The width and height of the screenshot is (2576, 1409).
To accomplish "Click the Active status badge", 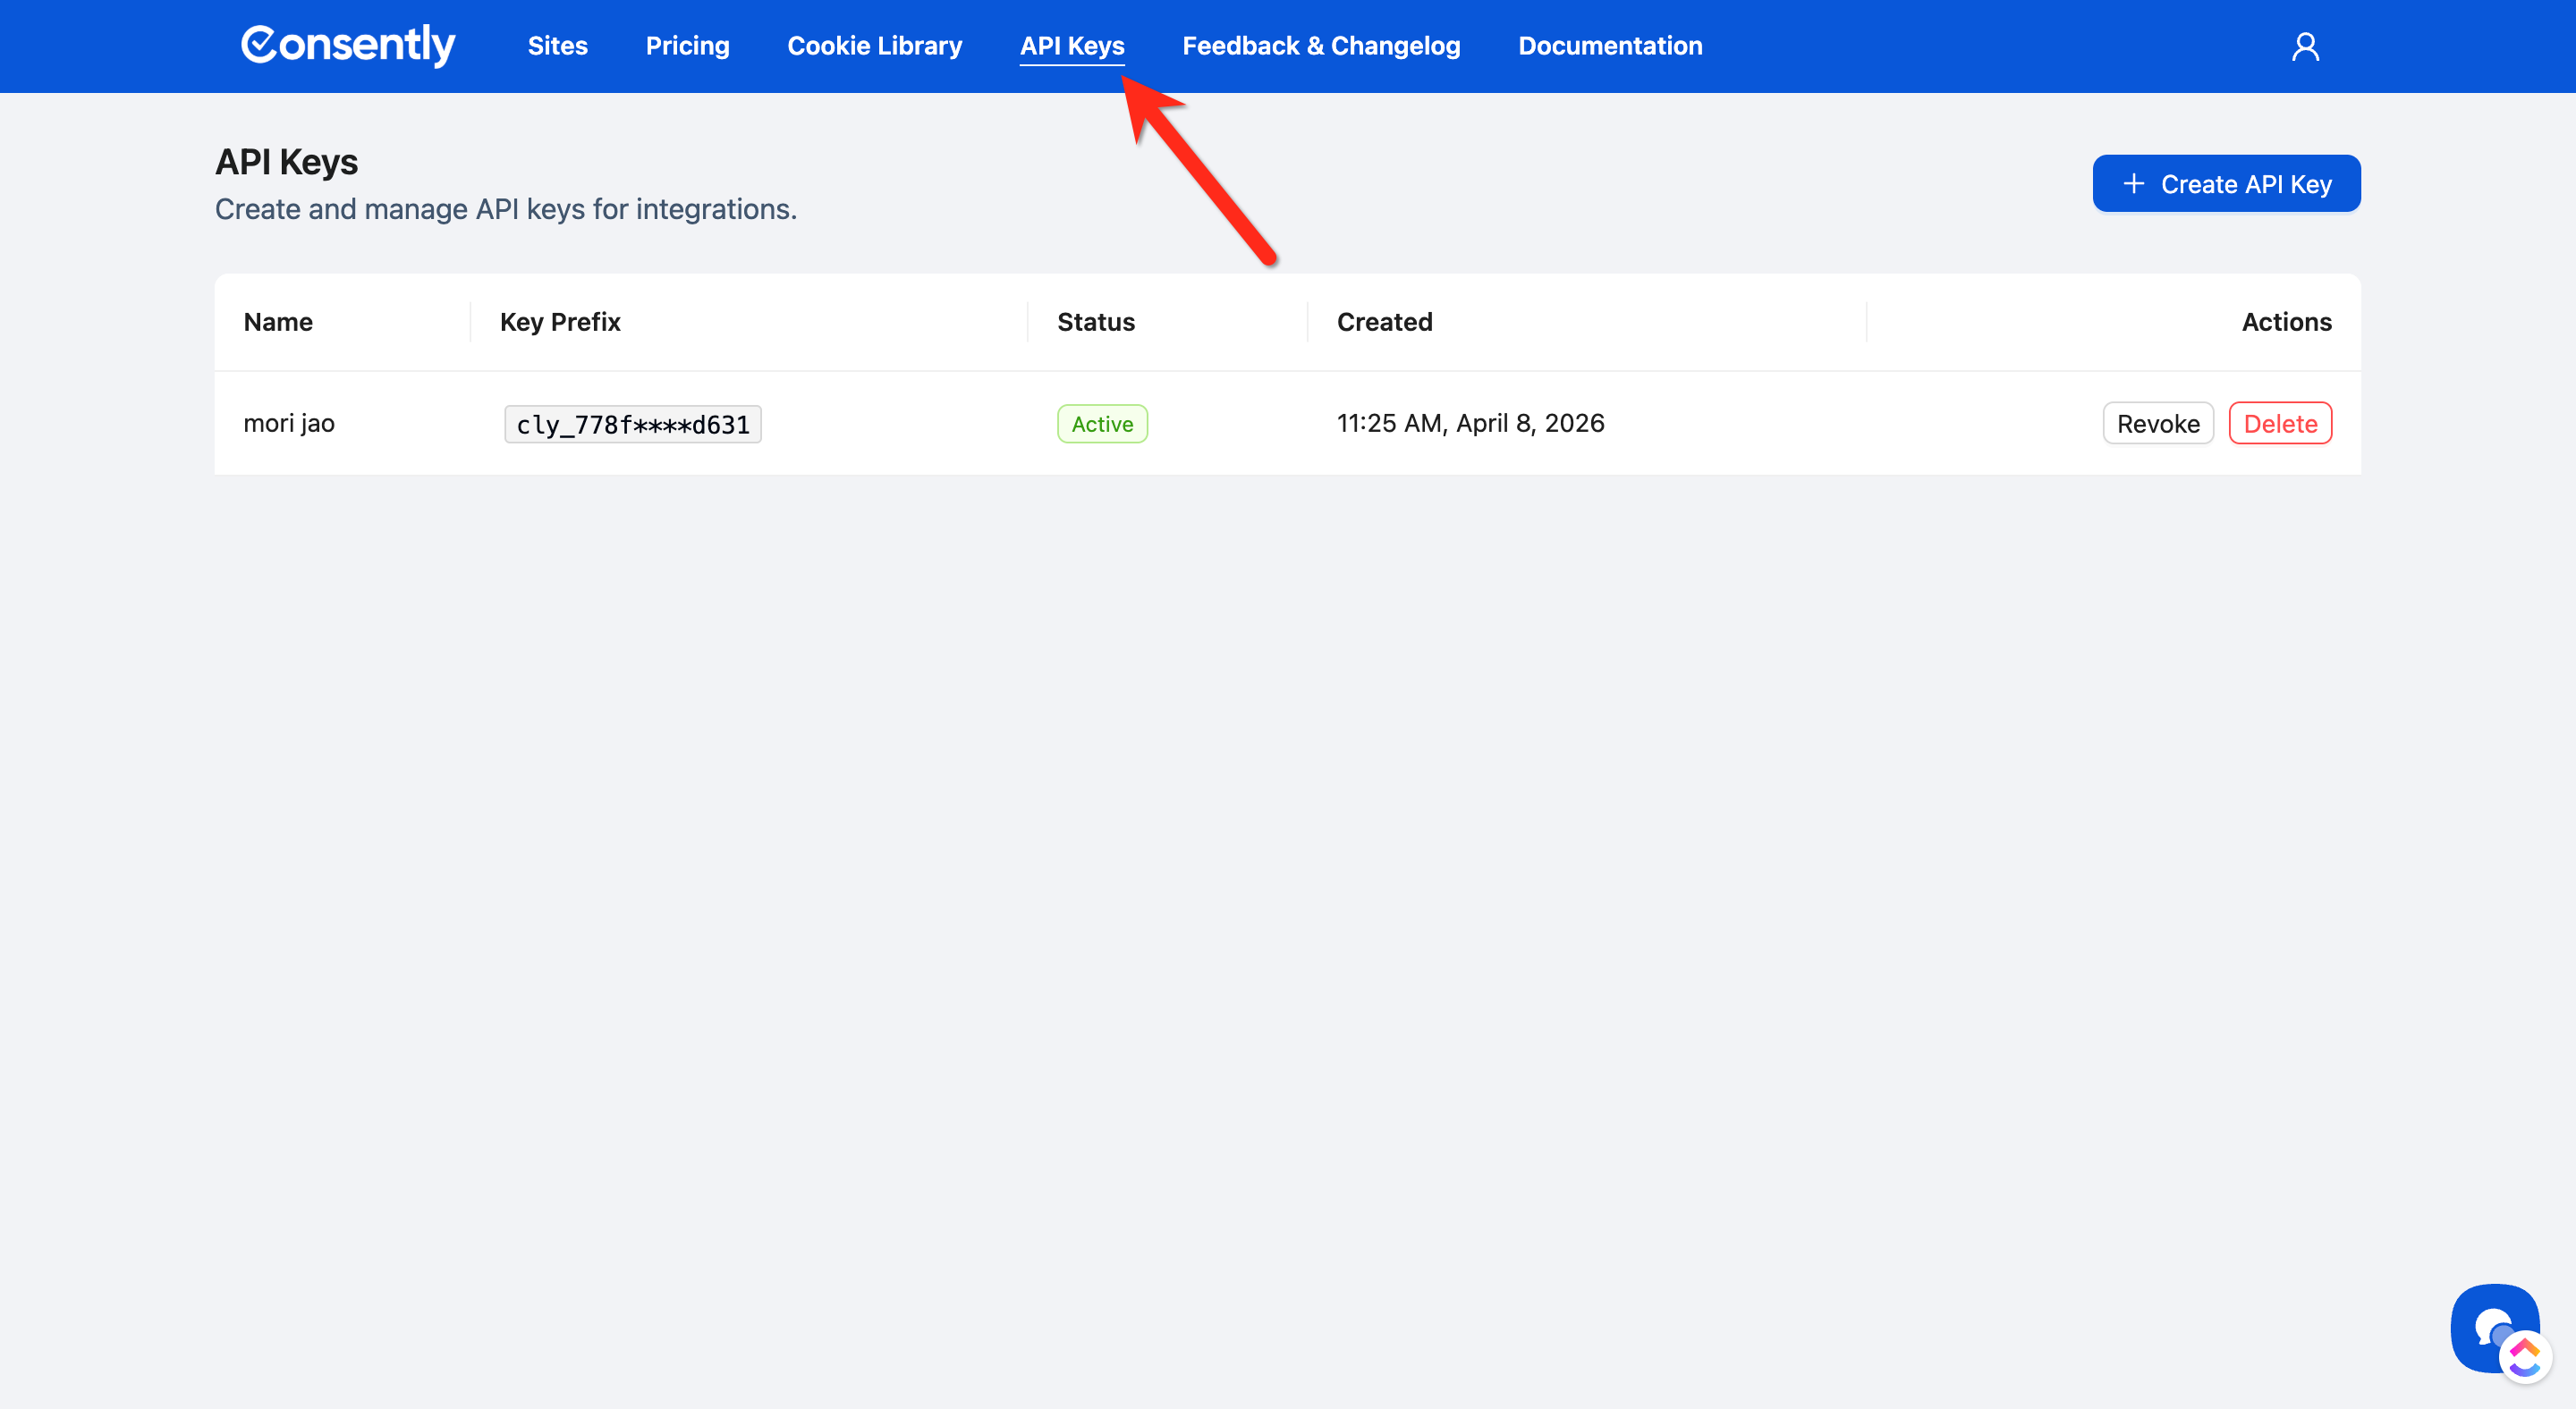I will pos(1102,424).
